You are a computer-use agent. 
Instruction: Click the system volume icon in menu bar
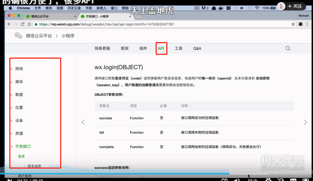242,8
